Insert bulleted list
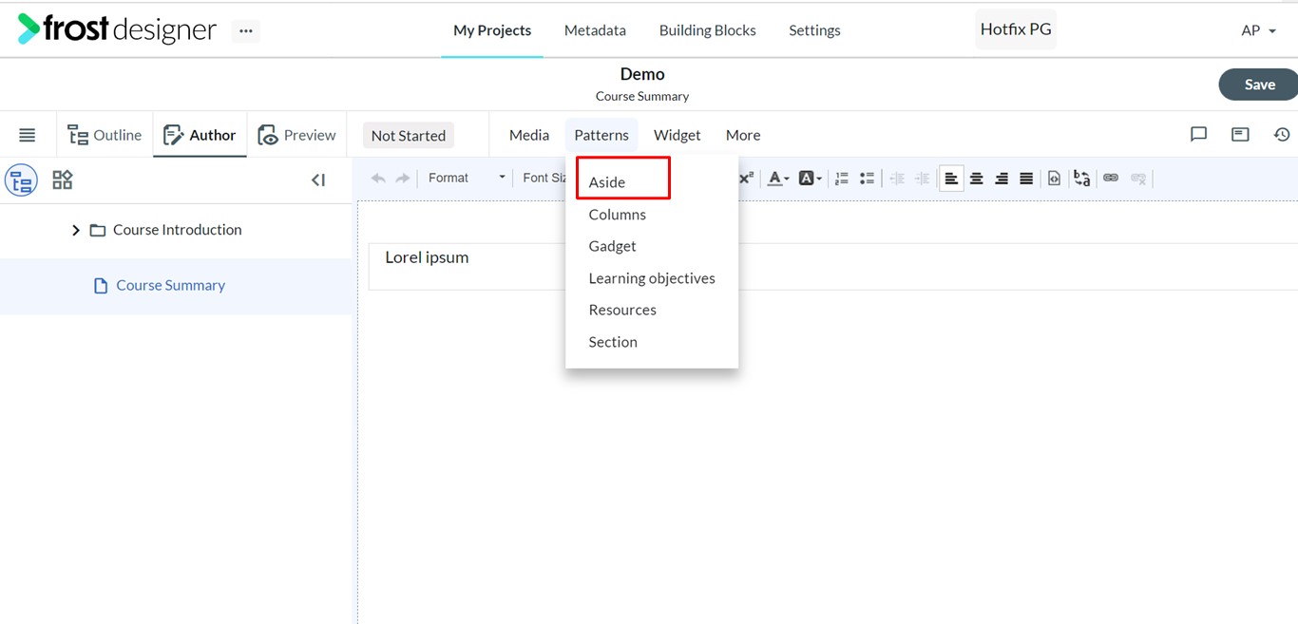The width and height of the screenshot is (1298, 624). click(867, 178)
